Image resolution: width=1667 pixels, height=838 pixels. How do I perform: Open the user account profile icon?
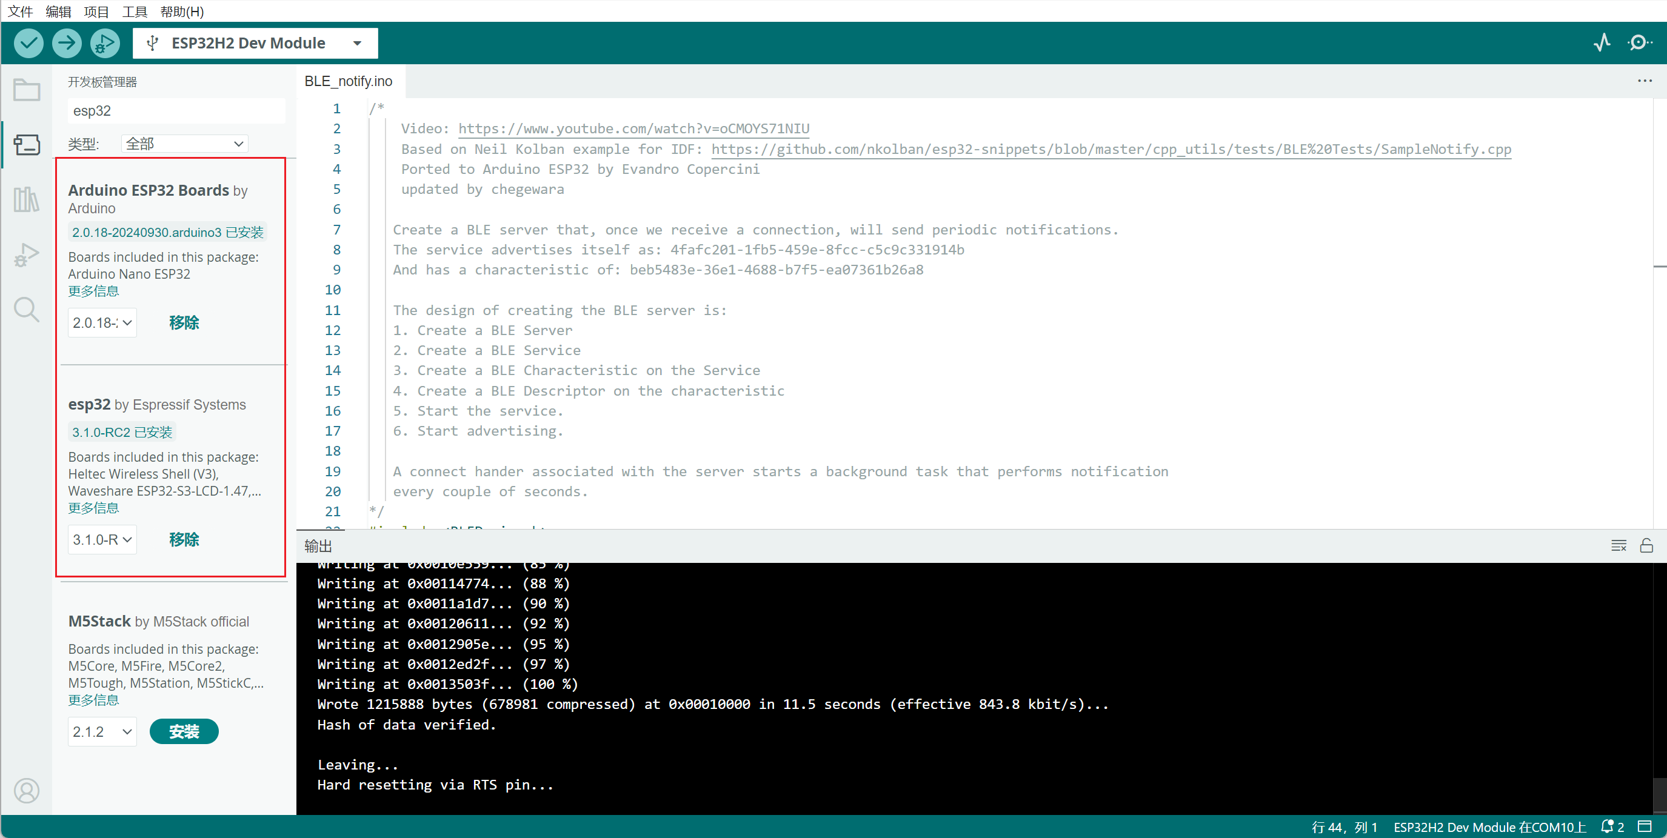tap(27, 790)
